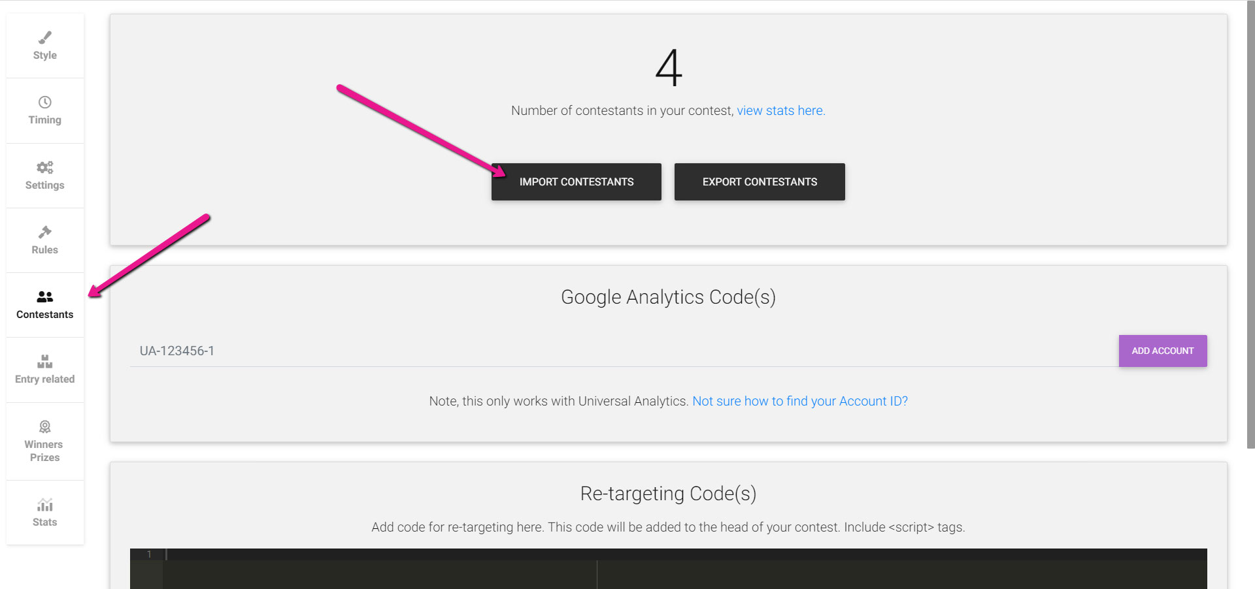Focus the UA-123456-1 analytics code field

click(x=624, y=351)
